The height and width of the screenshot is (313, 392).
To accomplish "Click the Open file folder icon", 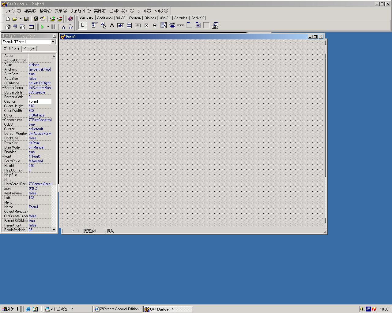I will coord(15,19).
